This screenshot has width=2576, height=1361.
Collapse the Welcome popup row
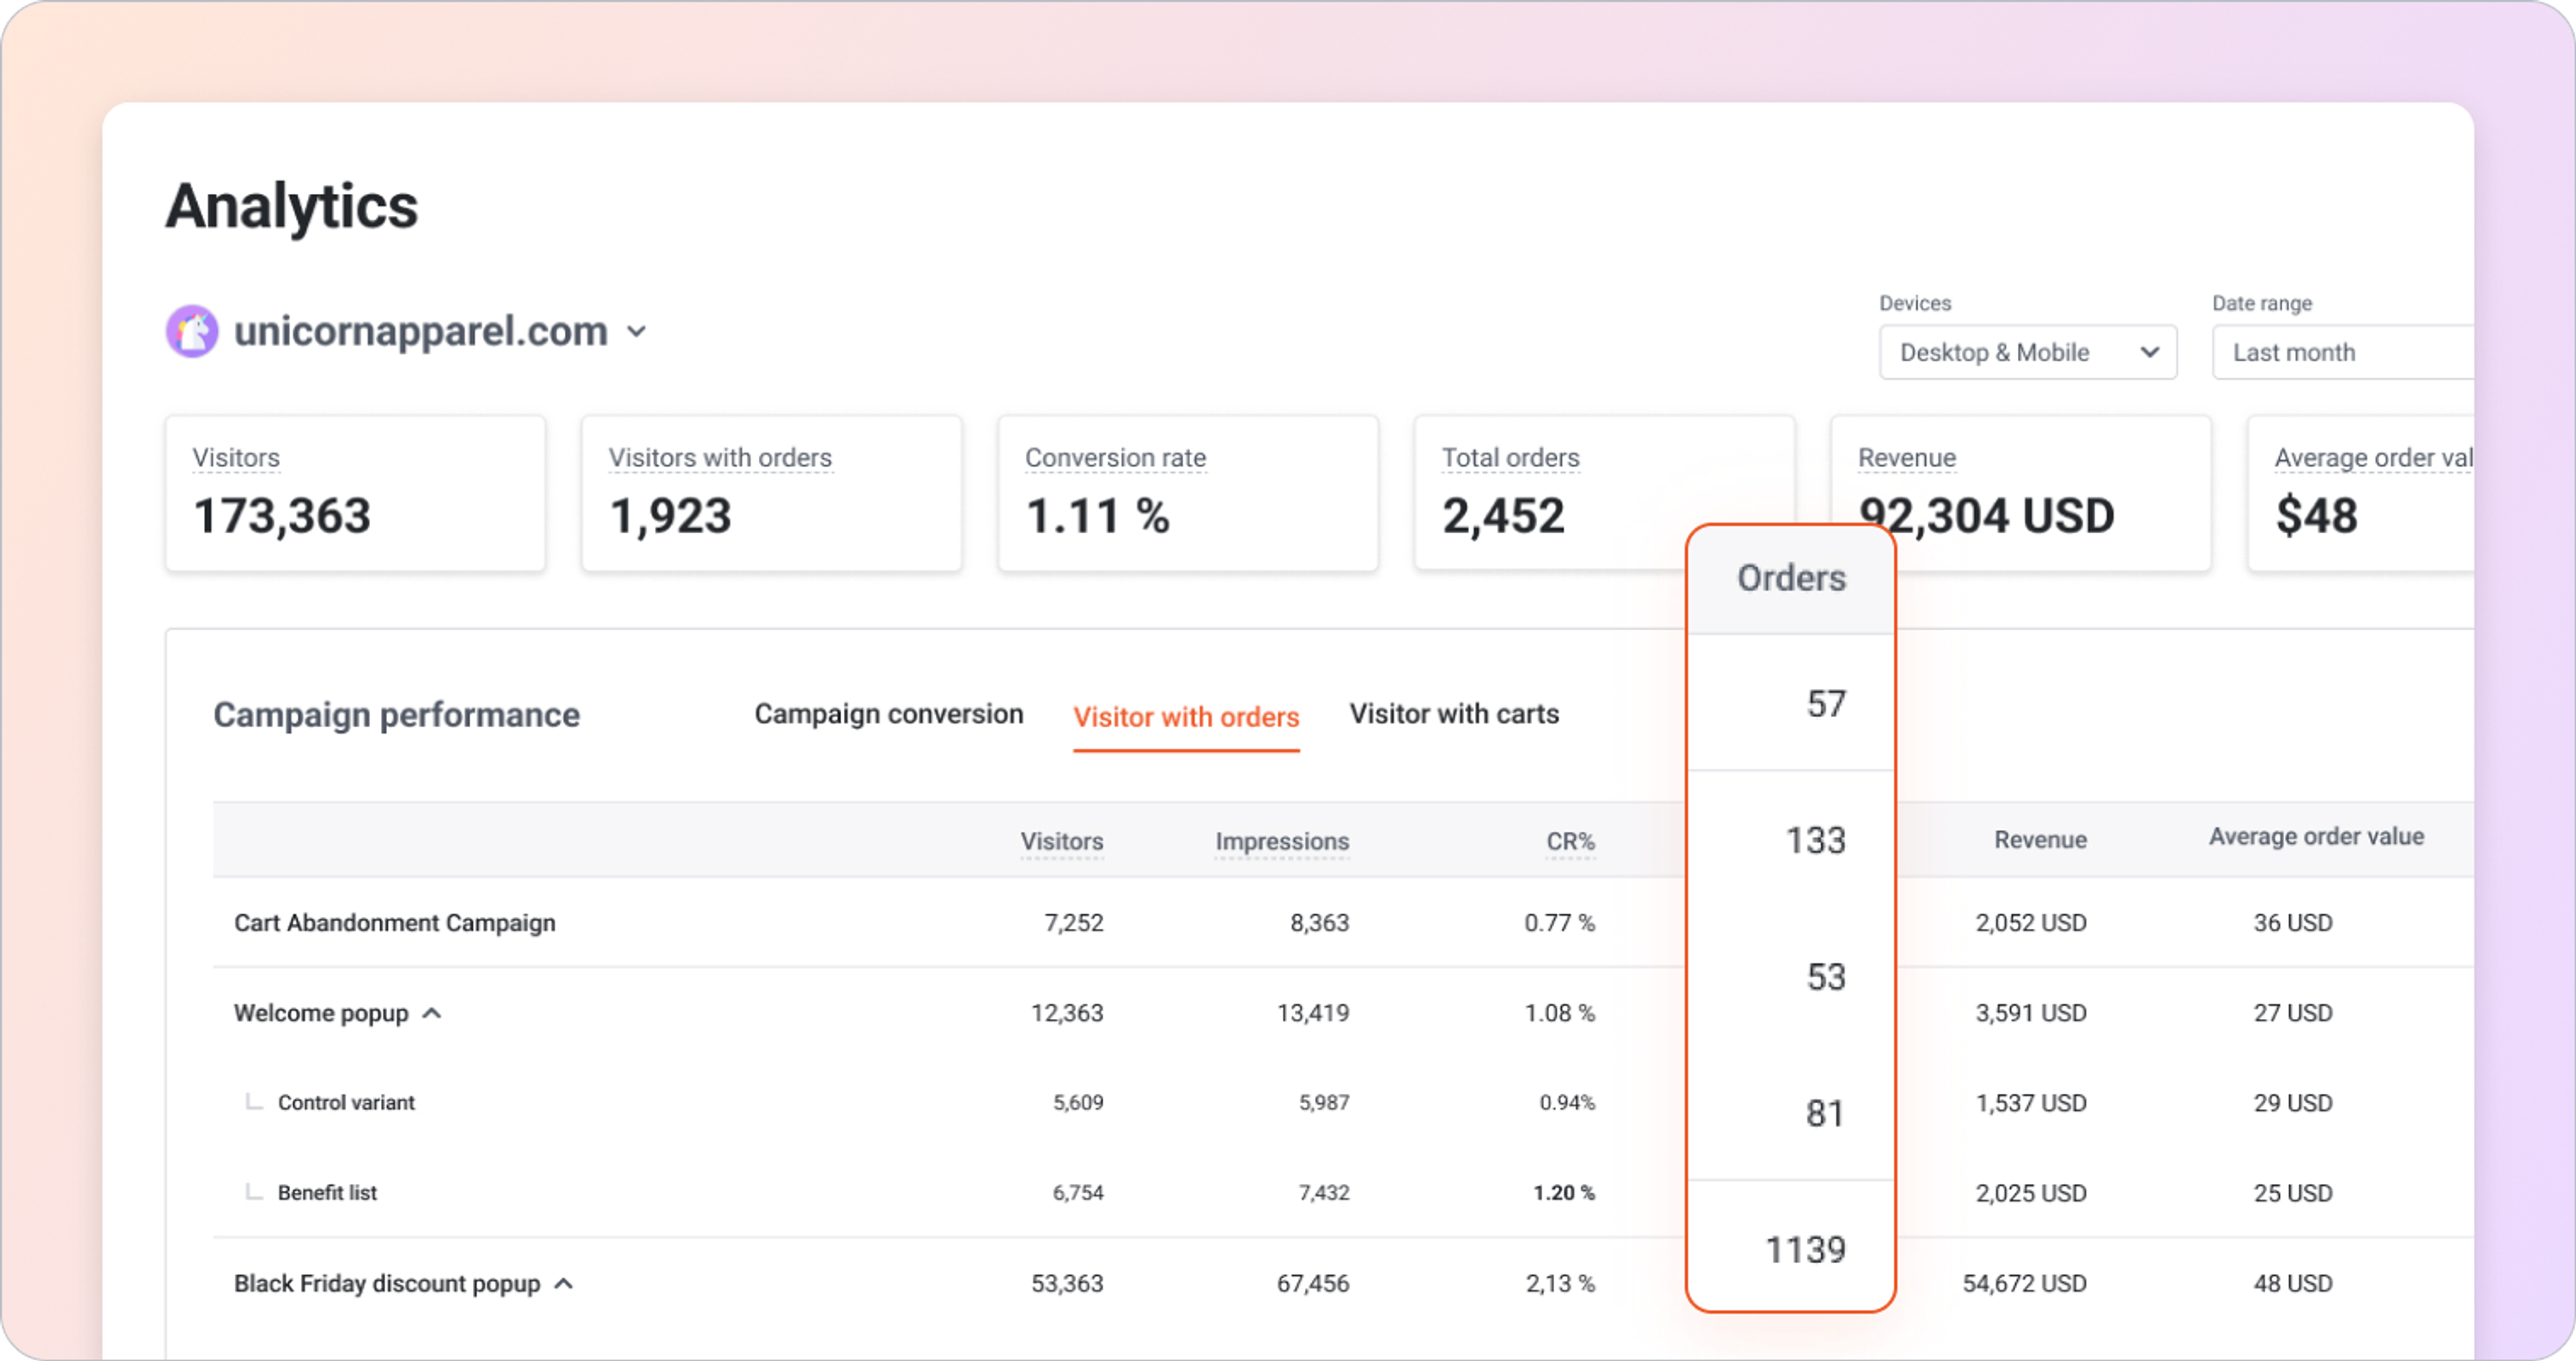432,1013
